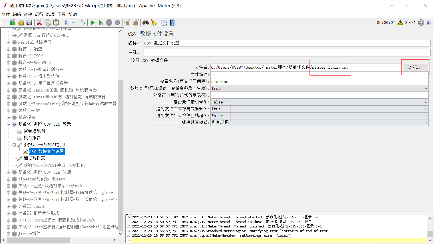434x244 pixels.
Task: Open the 是否允许带引号 dropdown
Action: coord(320,102)
